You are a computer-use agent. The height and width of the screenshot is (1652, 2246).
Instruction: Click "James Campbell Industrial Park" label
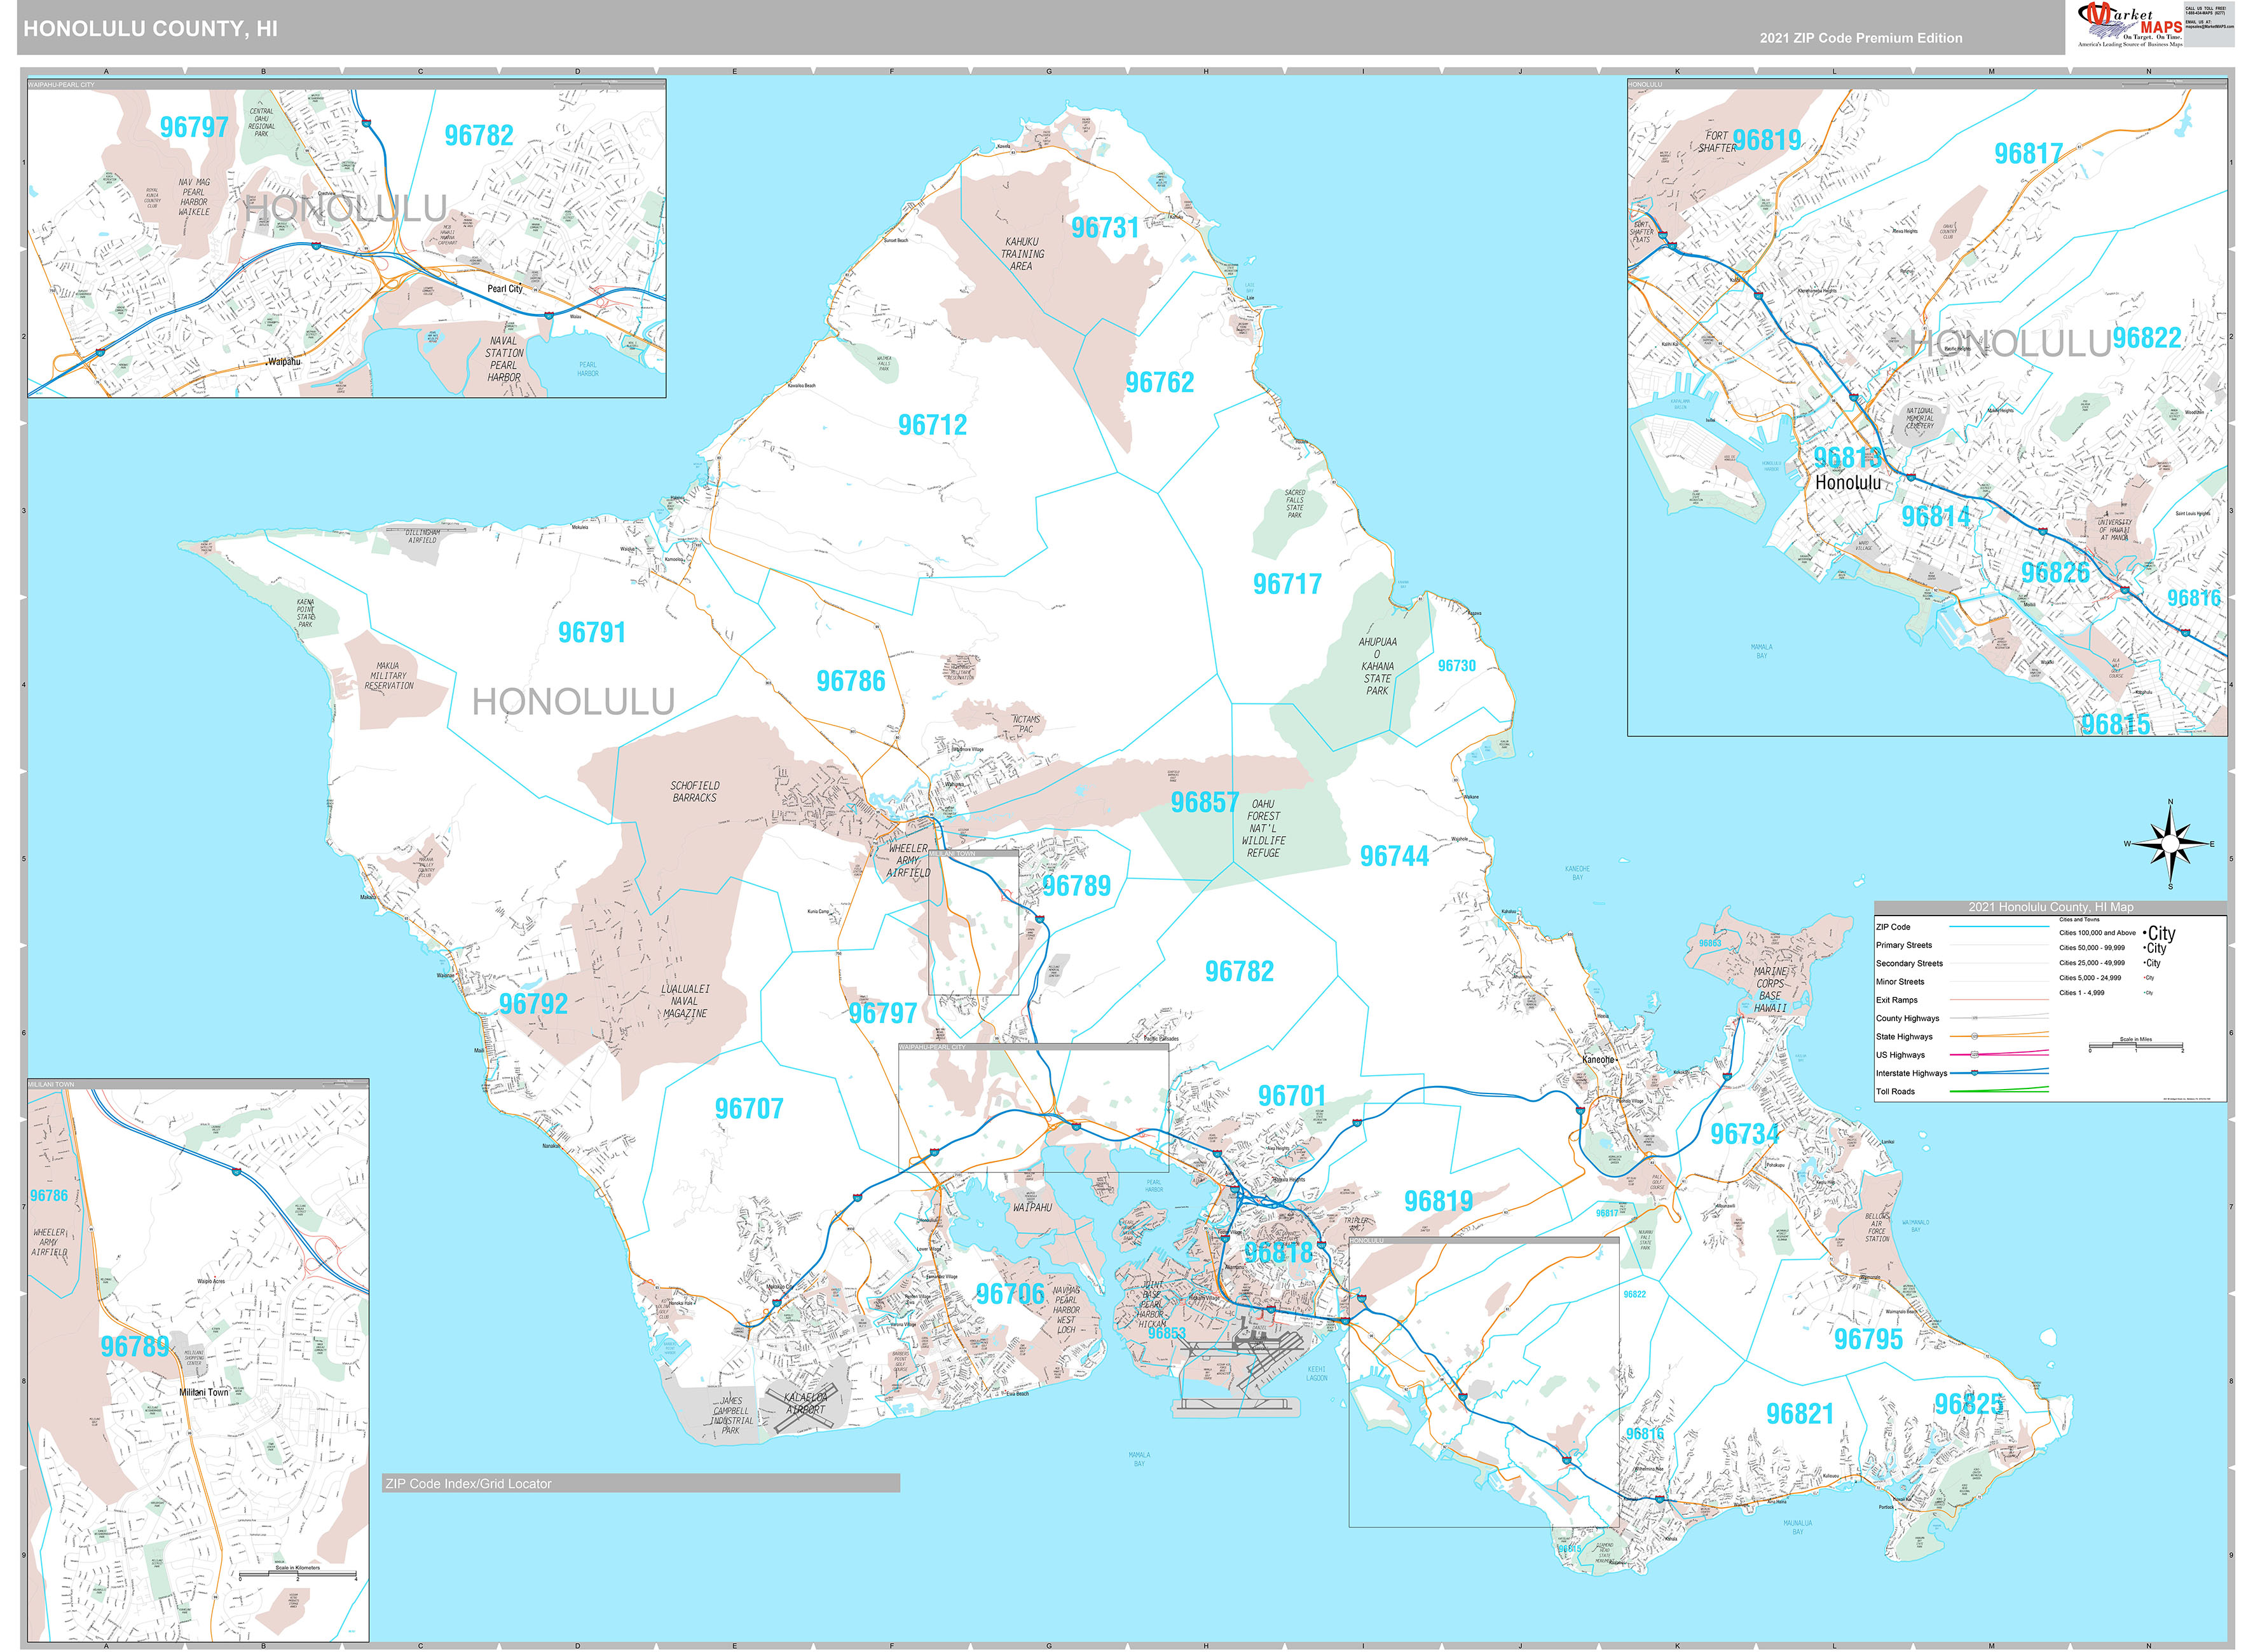coord(731,1415)
